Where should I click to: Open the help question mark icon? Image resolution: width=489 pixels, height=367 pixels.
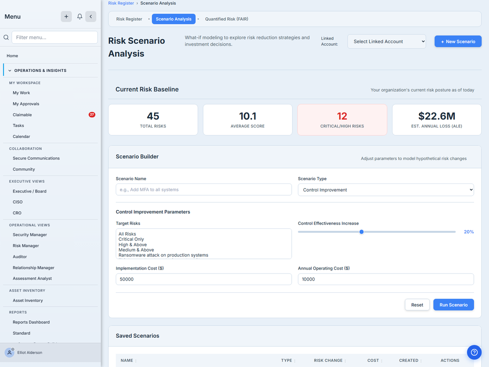(x=474, y=352)
